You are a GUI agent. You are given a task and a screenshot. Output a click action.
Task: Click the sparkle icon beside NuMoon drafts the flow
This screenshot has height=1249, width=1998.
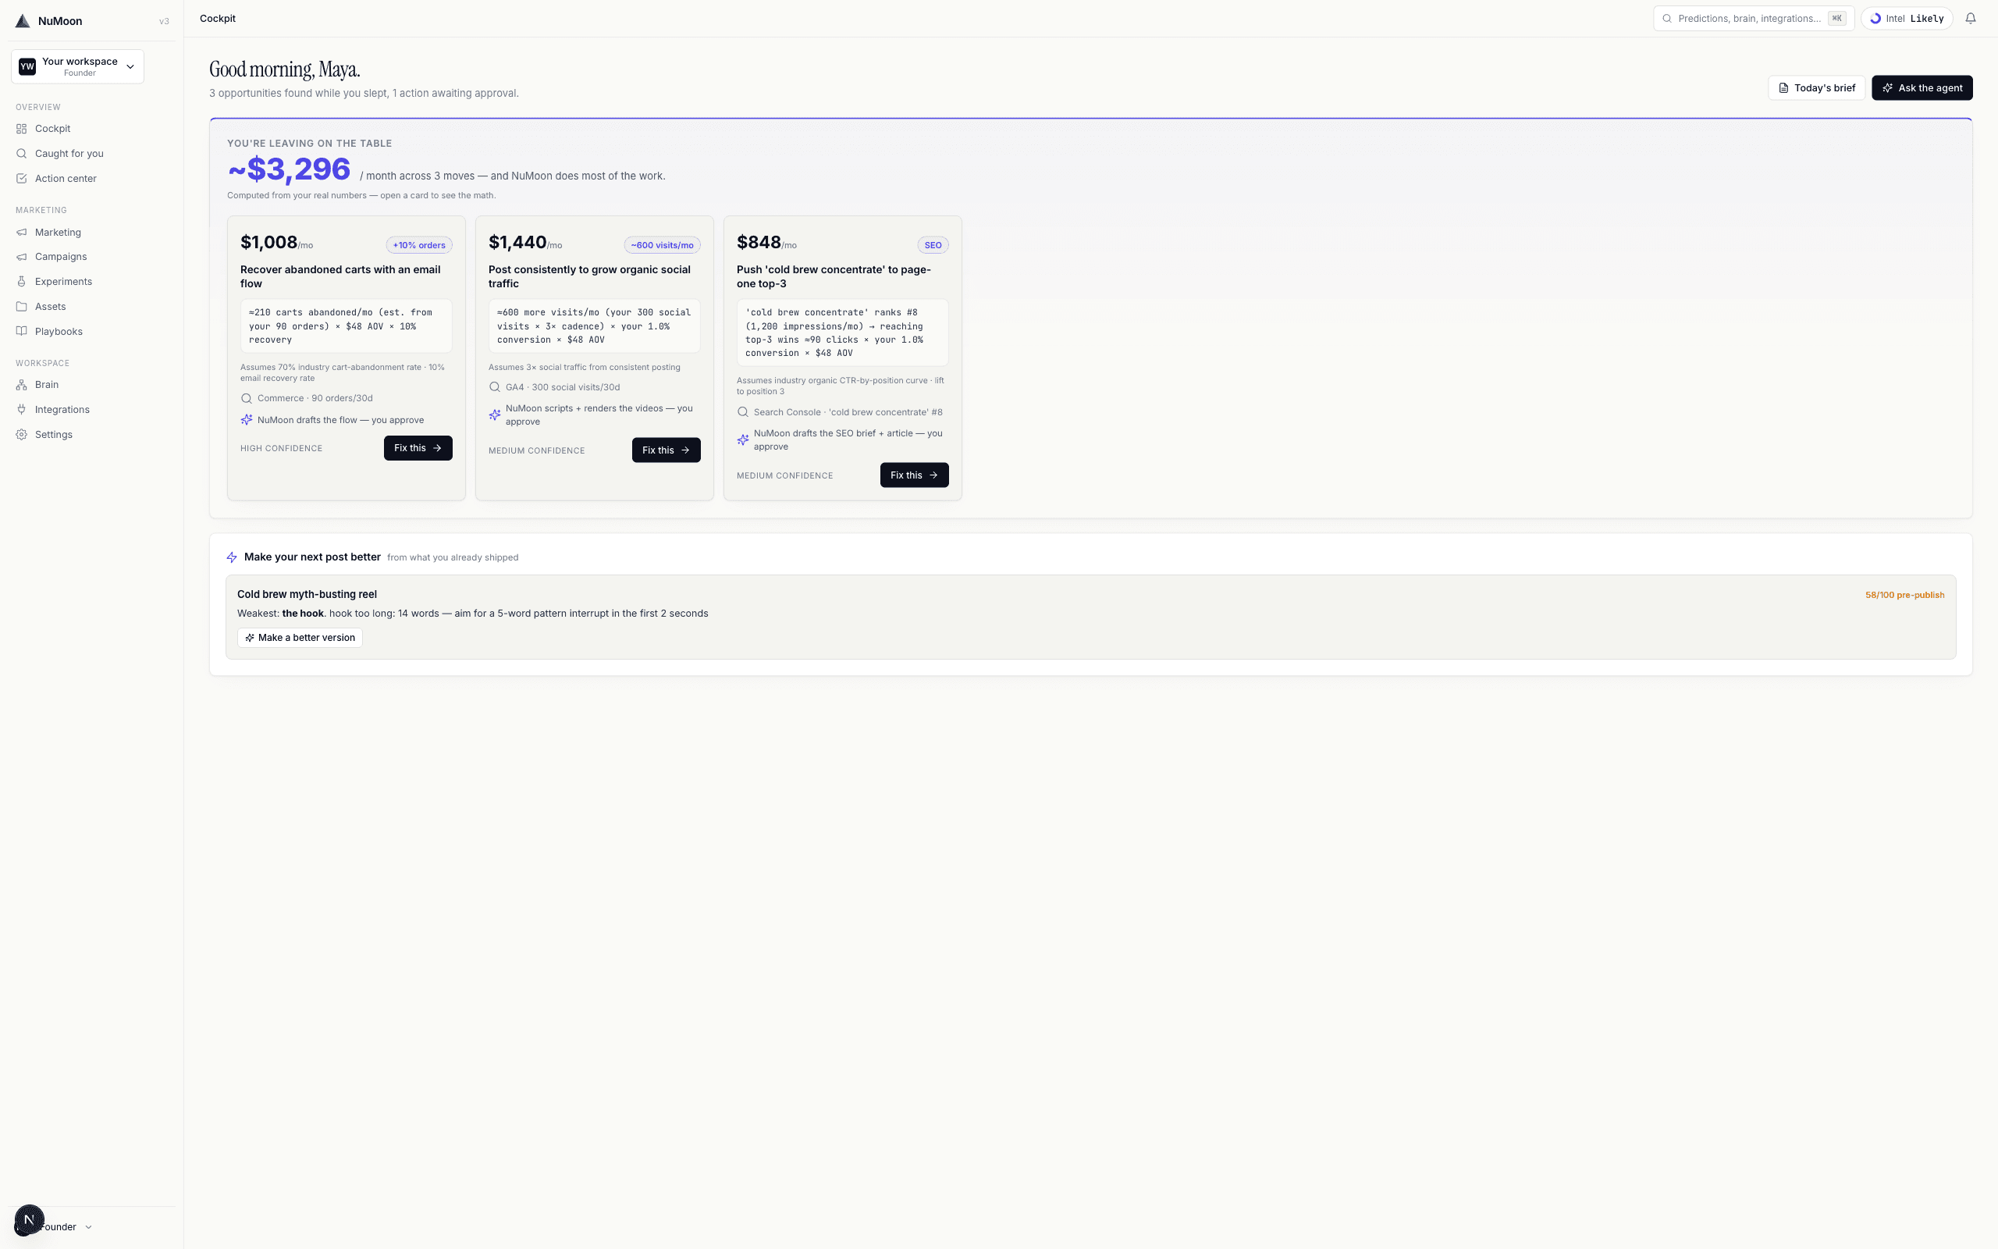click(x=246, y=420)
